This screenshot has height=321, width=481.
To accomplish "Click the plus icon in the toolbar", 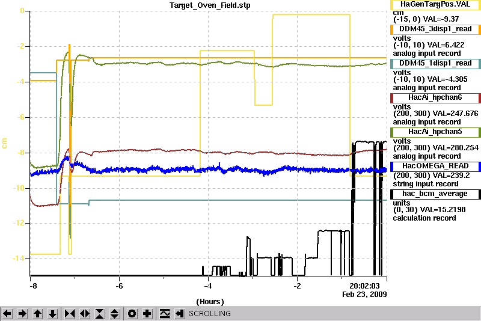I will (147, 314).
